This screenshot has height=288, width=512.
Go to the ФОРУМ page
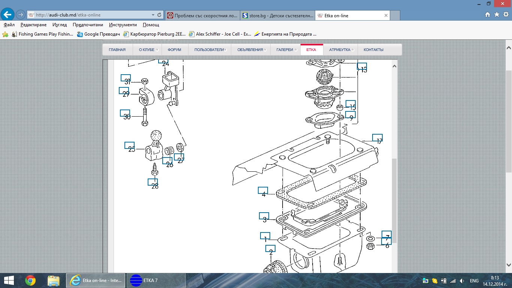click(174, 49)
